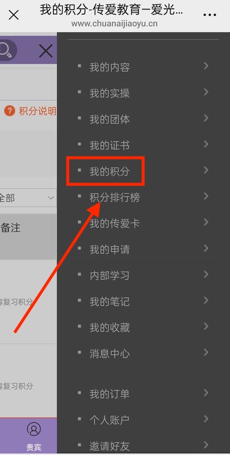
Task: Tap chevron next to 我的证书
Action: pos(206,144)
